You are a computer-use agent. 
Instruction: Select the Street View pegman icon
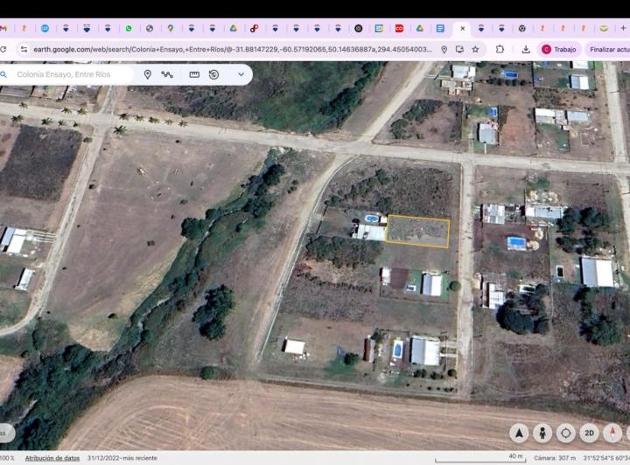click(542, 434)
